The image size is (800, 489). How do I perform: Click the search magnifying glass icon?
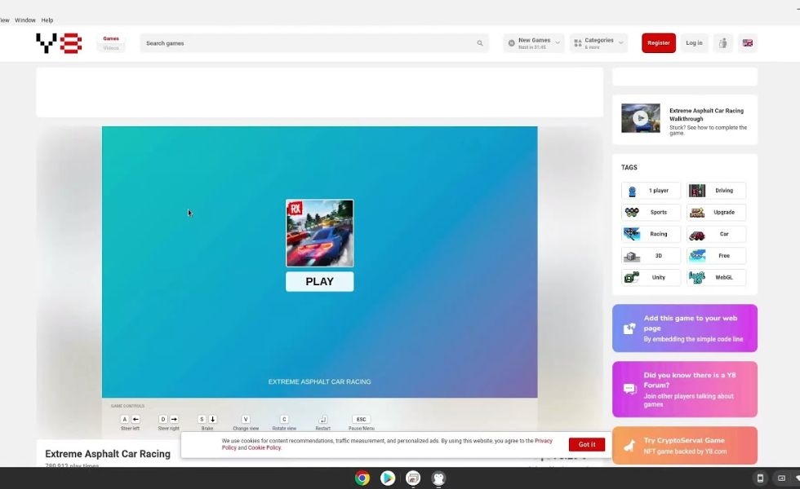pos(480,42)
